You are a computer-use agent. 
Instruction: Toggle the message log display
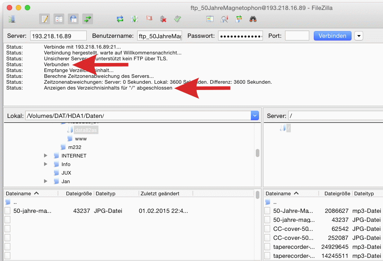45,19
